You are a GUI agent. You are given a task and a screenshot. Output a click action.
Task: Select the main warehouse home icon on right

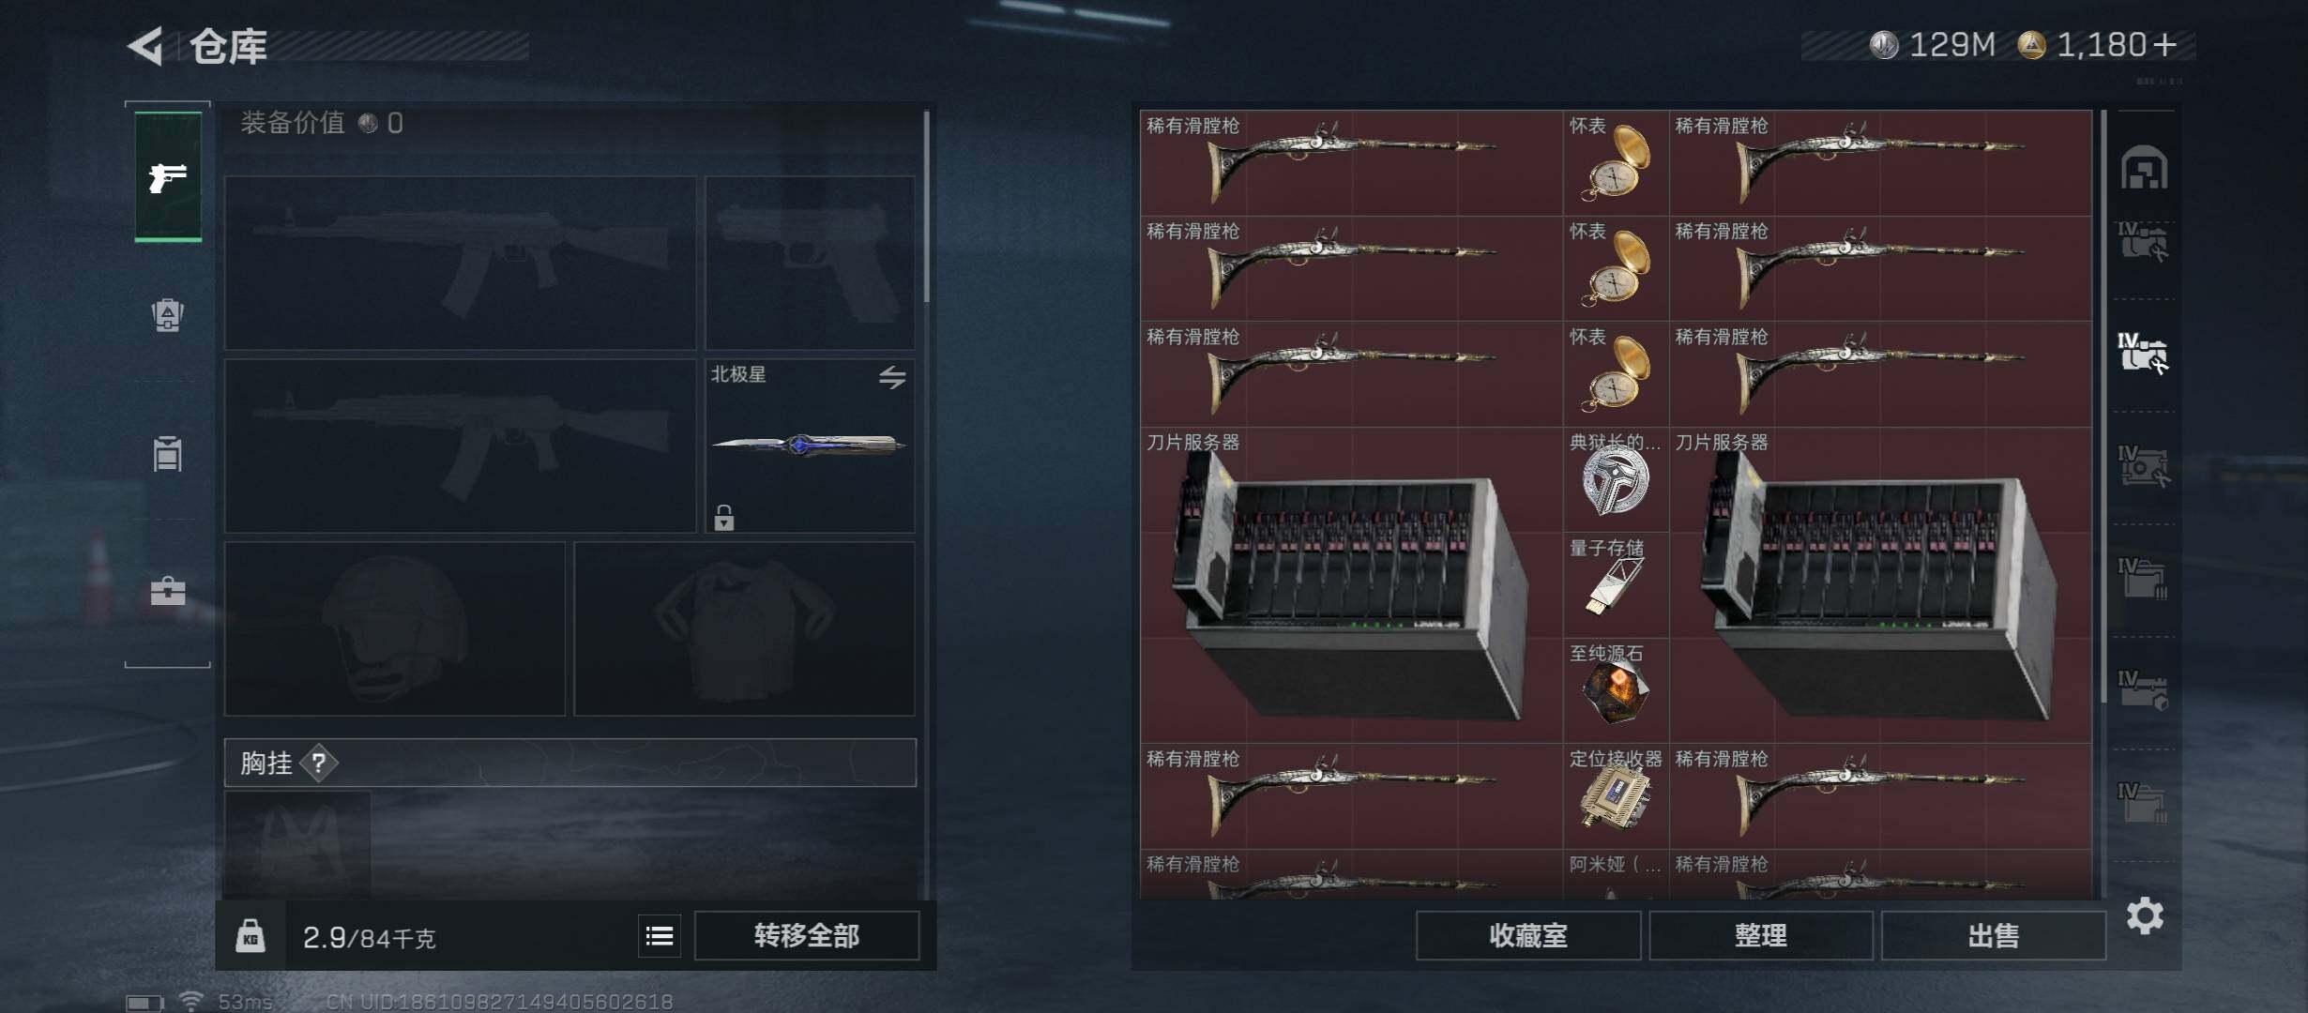click(2145, 168)
